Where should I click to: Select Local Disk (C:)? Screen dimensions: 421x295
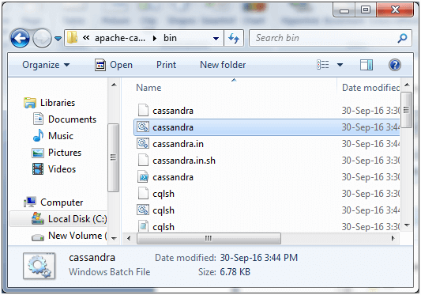(77, 219)
